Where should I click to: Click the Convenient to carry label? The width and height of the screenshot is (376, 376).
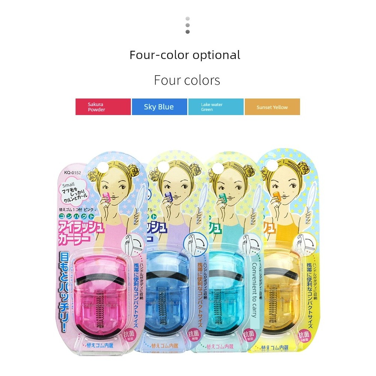(255, 290)
